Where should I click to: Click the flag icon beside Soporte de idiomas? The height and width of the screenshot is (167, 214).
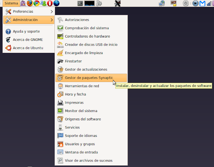60,136
